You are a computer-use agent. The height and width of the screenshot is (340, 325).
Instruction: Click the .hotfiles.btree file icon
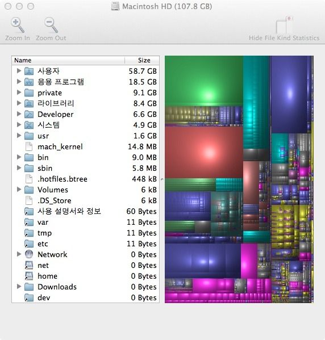(x=29, y=179)
